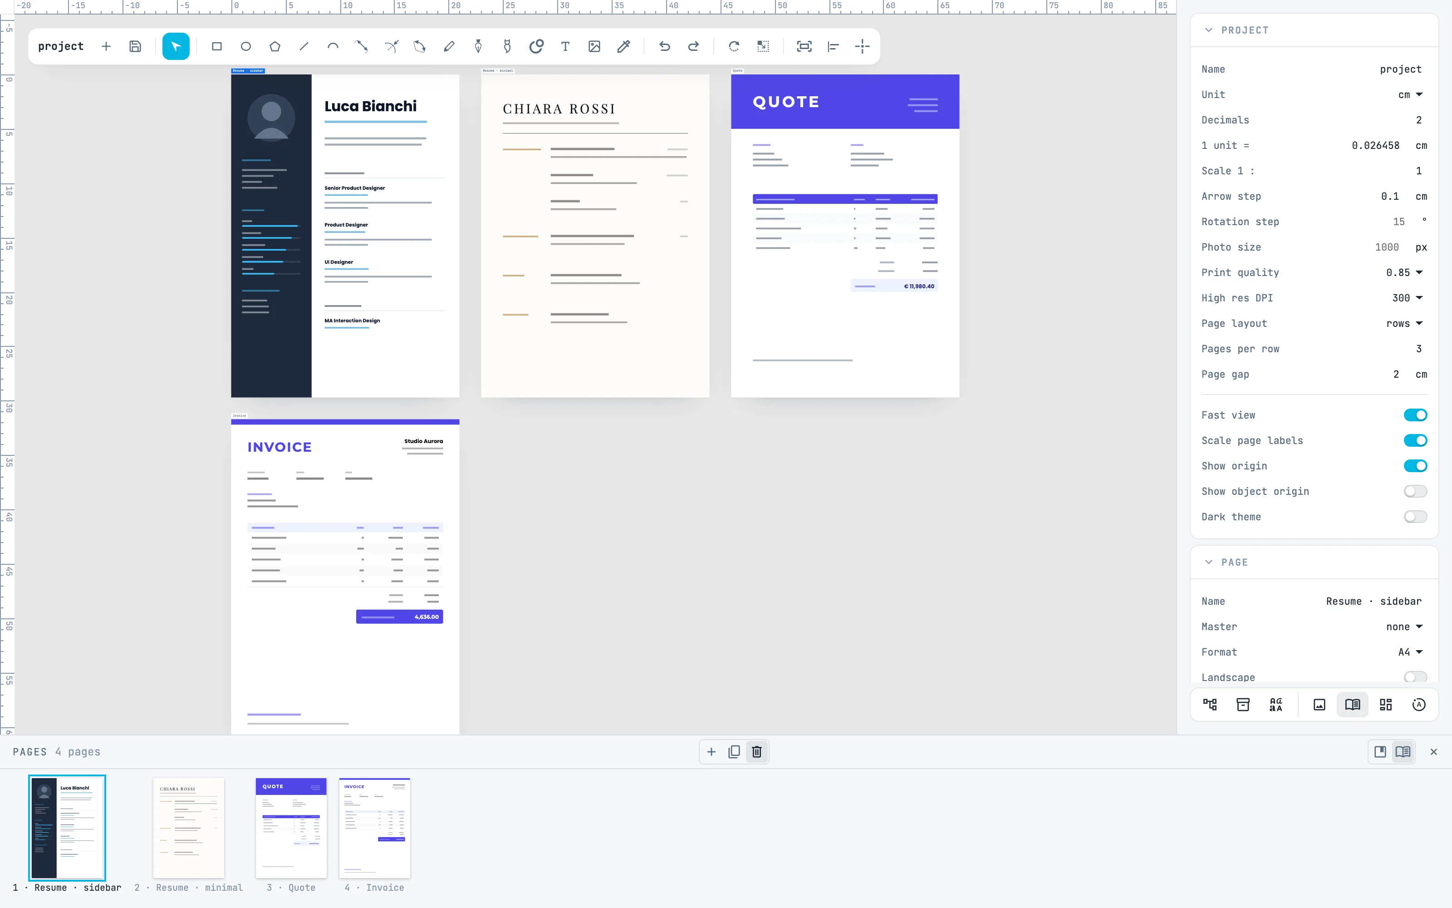Activate the Select arrow tool
This screenshot has height=908, width=1452.
176,46
